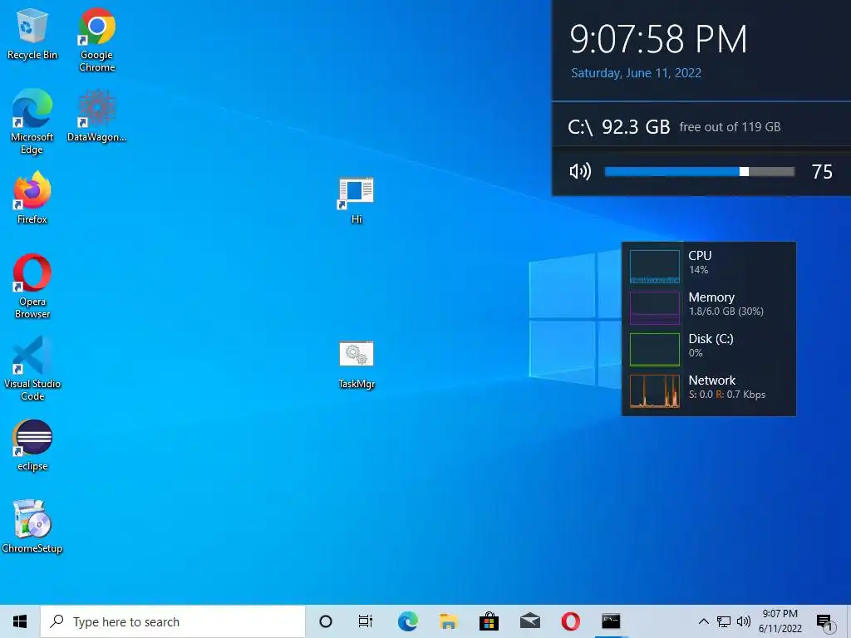The width and height of the screenshot is (851, 638).
Task: Select the Firefox desktop shortcut
Action: 32,198
